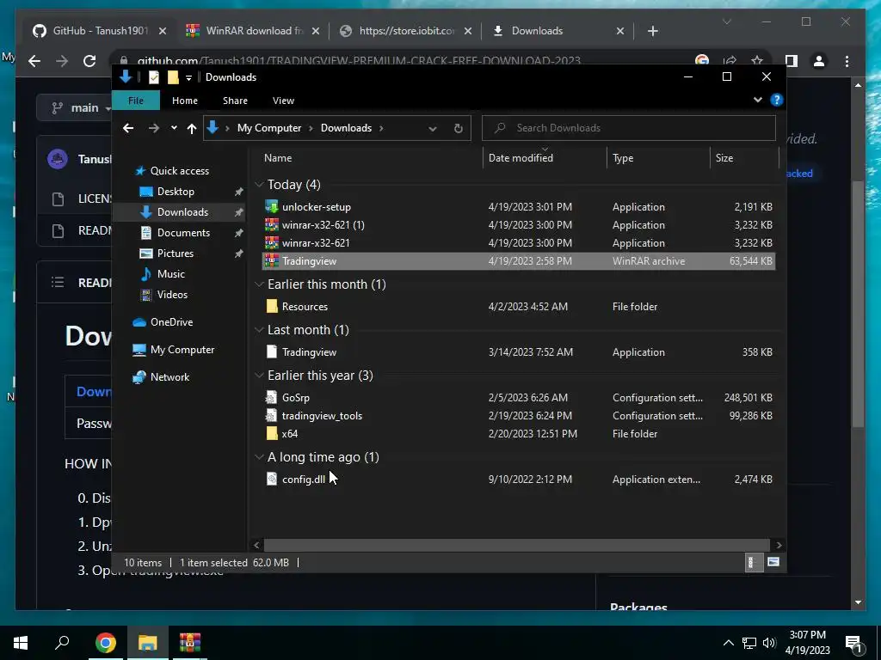The height and width of the screenshot is (660, 881).
Task: Select the config.dll file icon
Action: [x=271, y=479]
